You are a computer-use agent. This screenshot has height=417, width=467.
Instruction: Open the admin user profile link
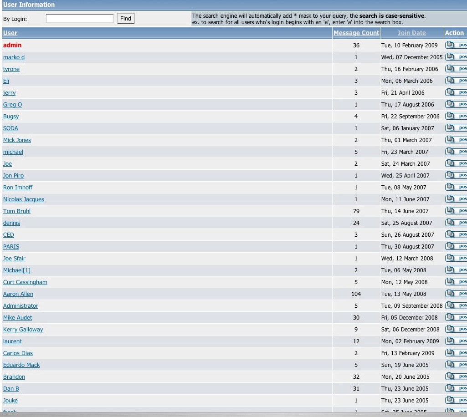pyautogui.click(x=12, y=45)
